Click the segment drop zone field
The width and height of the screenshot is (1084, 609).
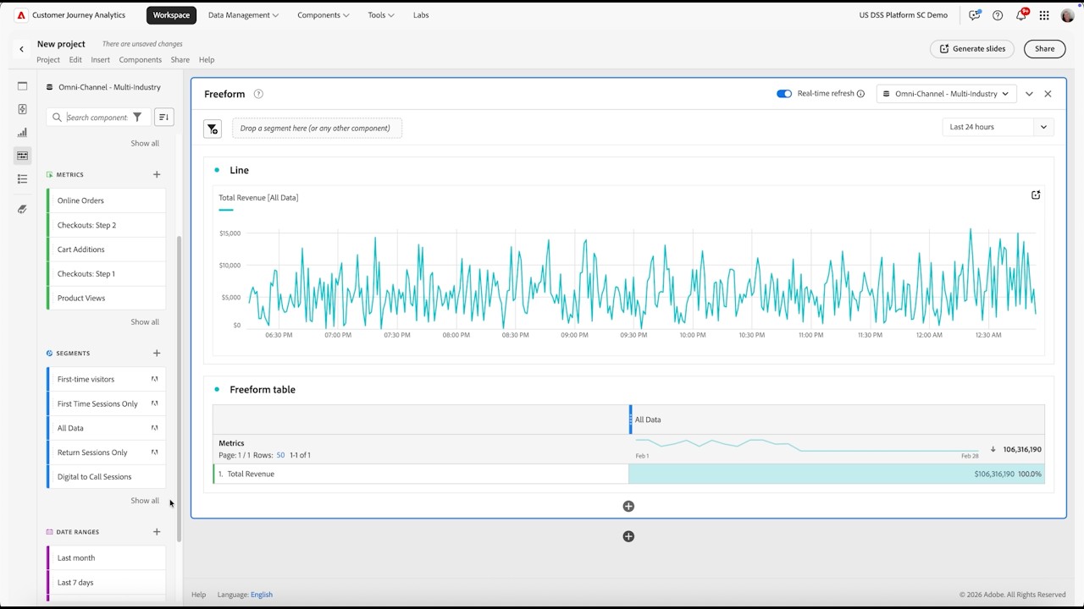pyautogui.click(x=317, y=129)
